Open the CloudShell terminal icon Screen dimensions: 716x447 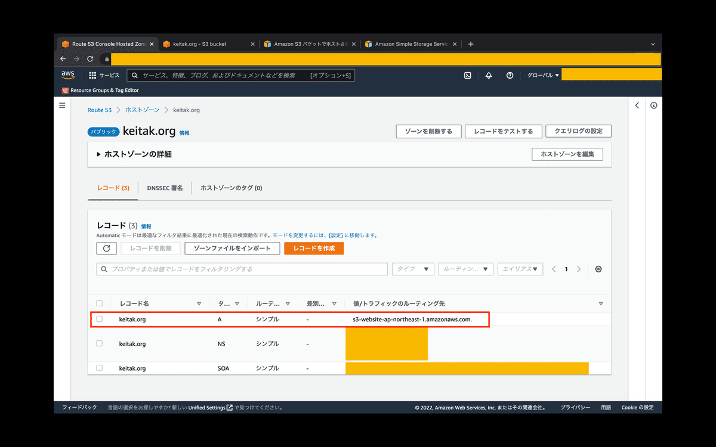(x=468, y=76)
